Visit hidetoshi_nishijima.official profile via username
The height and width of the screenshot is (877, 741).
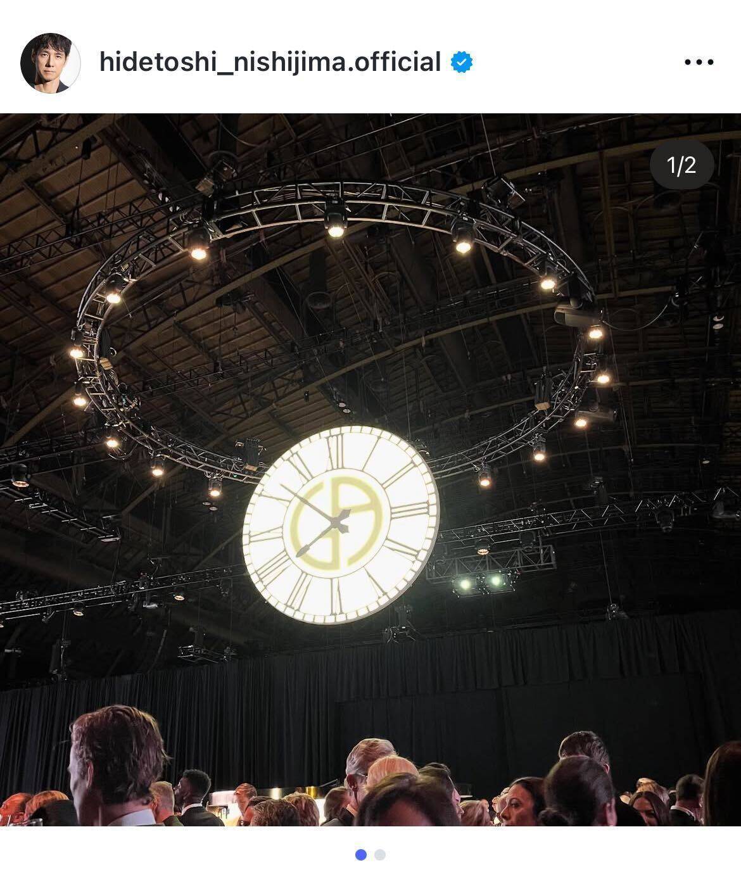click(270, 62)
